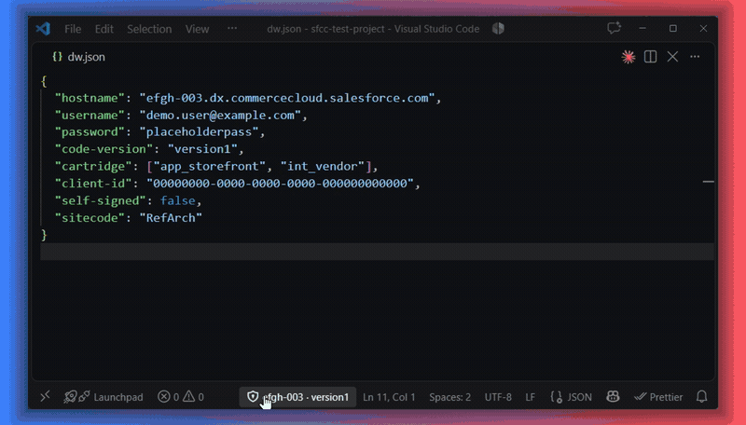Viewport: 746px width, 425px height.
Task: Click the client-id value of zeros
Action: click(x=281, y=183)
